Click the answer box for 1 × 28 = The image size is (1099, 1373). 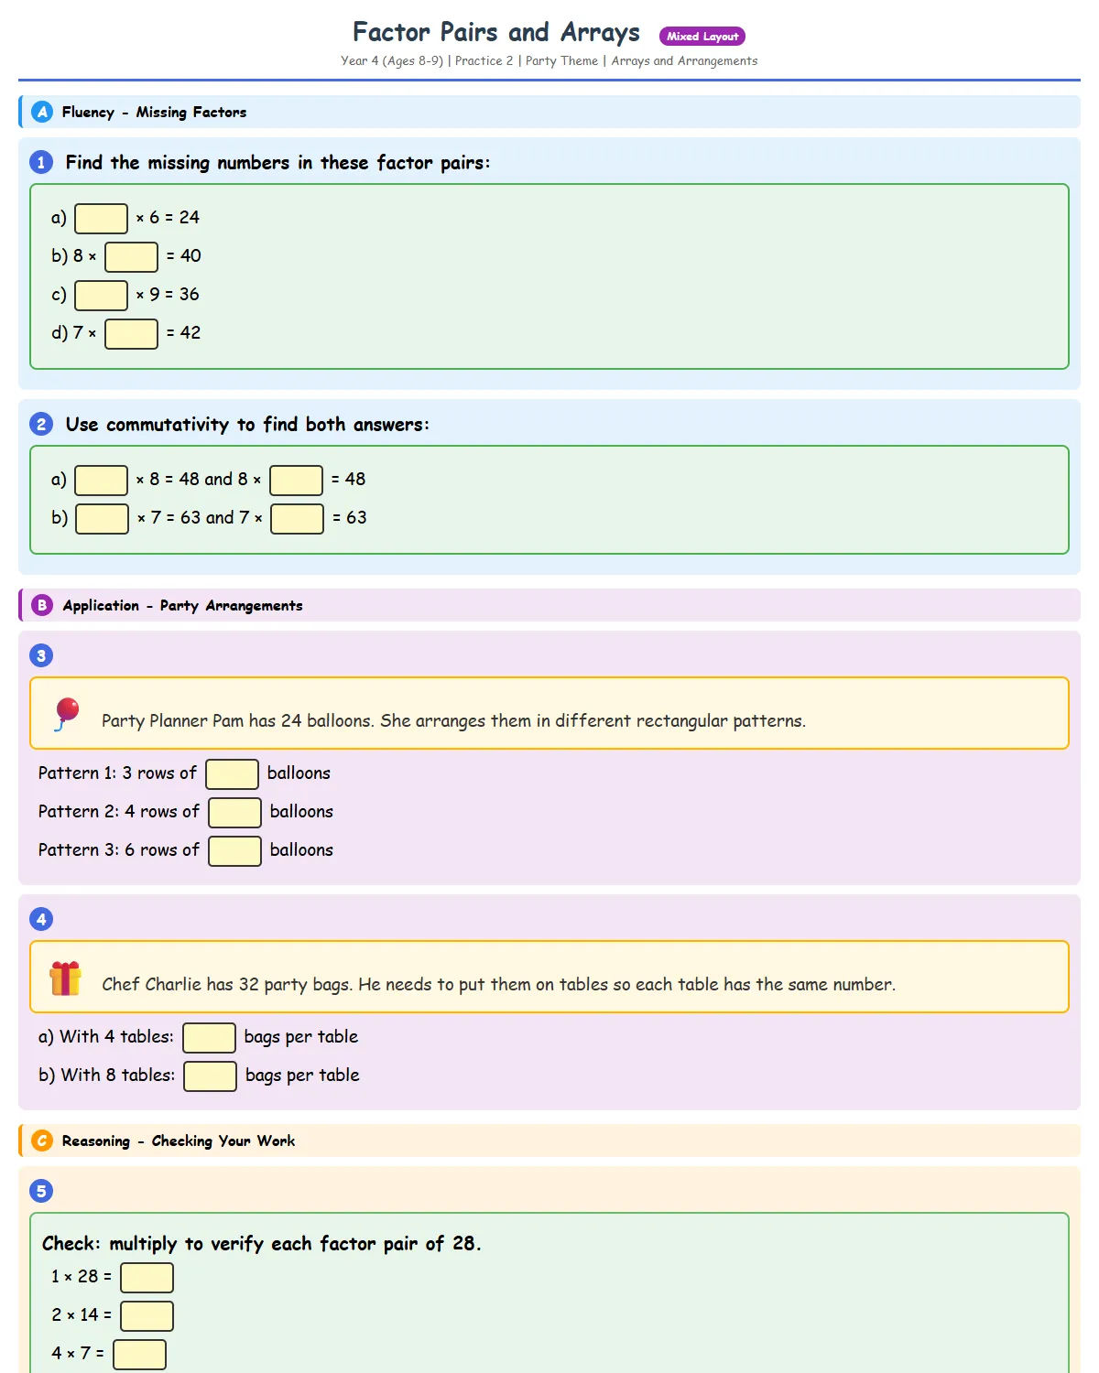coord(147,1278)
